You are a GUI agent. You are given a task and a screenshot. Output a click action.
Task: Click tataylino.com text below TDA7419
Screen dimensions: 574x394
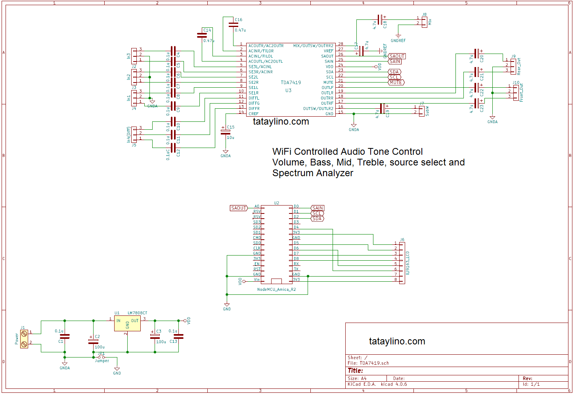tap(281, 122)
